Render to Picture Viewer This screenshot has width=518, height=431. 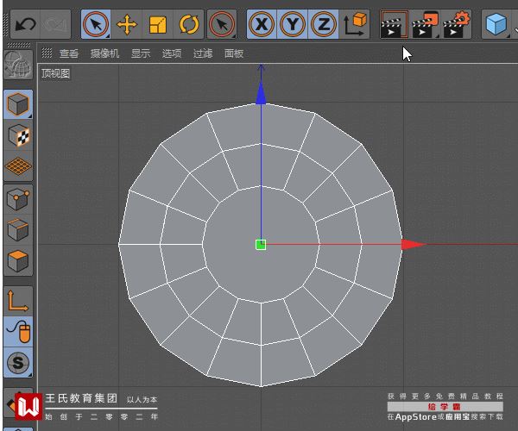425,24
